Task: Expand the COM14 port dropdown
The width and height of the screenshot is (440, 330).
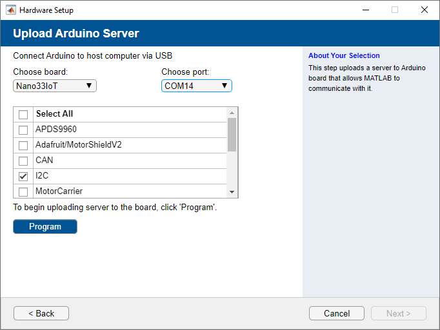Action: [x=196, y=86]
